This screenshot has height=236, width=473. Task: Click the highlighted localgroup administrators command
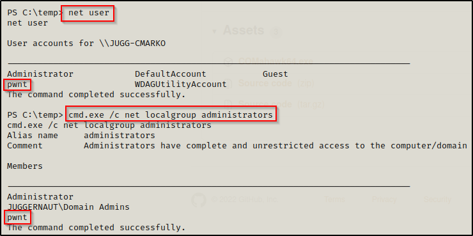(x=171, y=114)
